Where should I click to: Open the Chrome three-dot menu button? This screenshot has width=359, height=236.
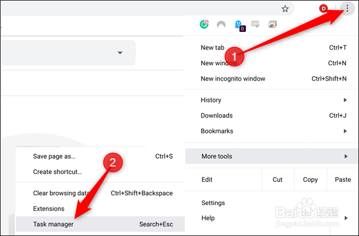click(x=347, y=9)
